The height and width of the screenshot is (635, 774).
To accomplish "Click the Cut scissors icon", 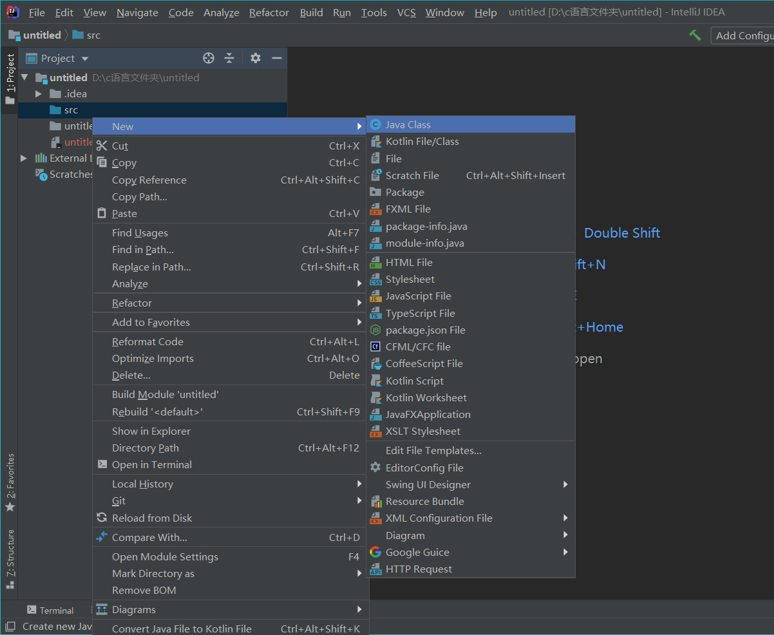I will tap(102, 146).
